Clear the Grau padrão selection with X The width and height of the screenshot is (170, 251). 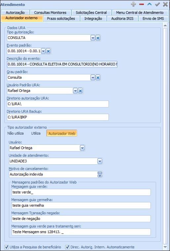coord(98,78)
